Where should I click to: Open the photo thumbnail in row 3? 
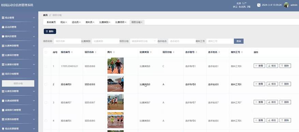pyautogui.click(x=115, y=102)
